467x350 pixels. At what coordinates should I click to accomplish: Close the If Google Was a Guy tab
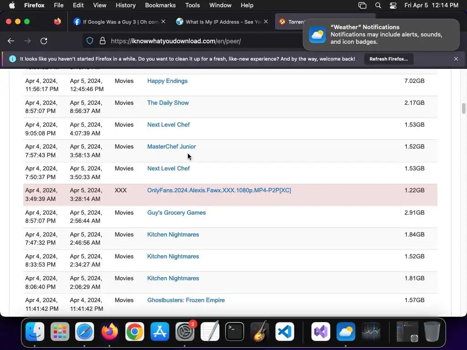tap(163, 21)
